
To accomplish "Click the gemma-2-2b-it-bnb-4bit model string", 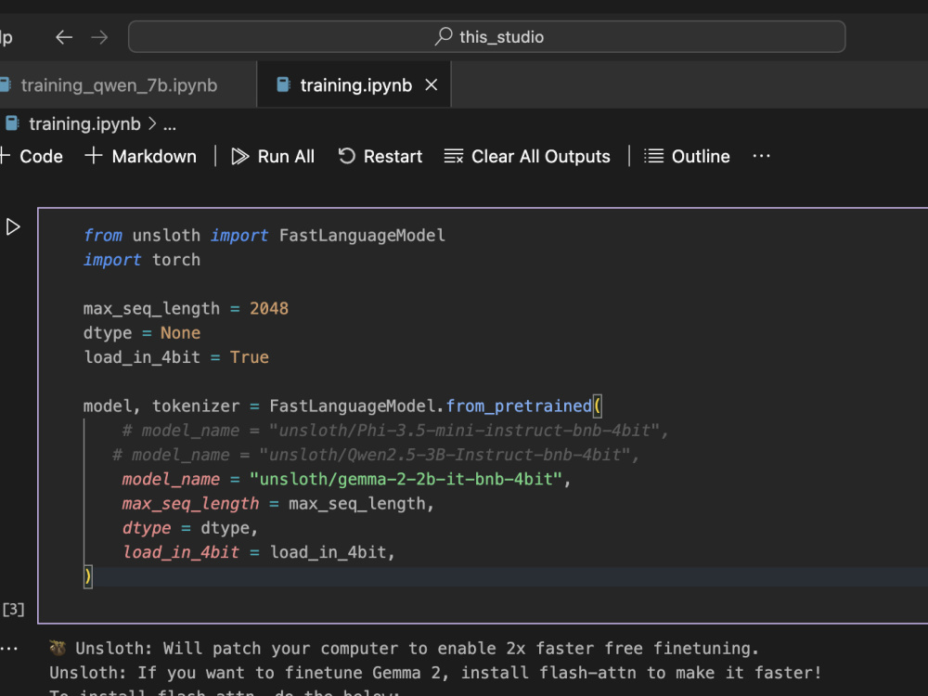I will click(x=406, y=479).
